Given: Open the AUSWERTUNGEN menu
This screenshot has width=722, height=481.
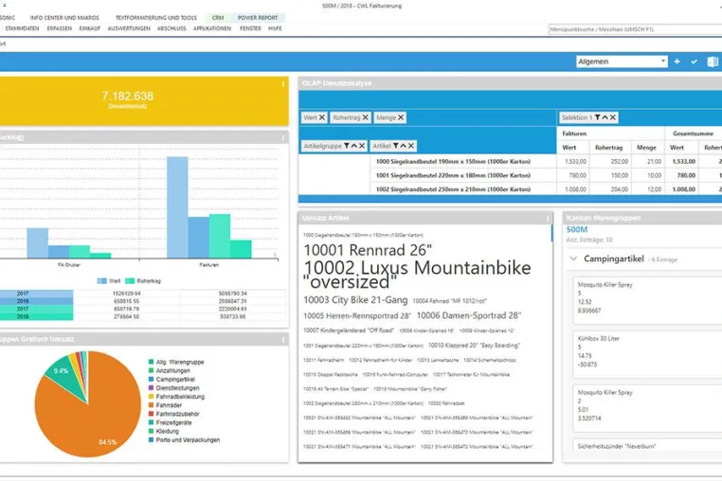Looking at the screenshot, I should point(129,28).
